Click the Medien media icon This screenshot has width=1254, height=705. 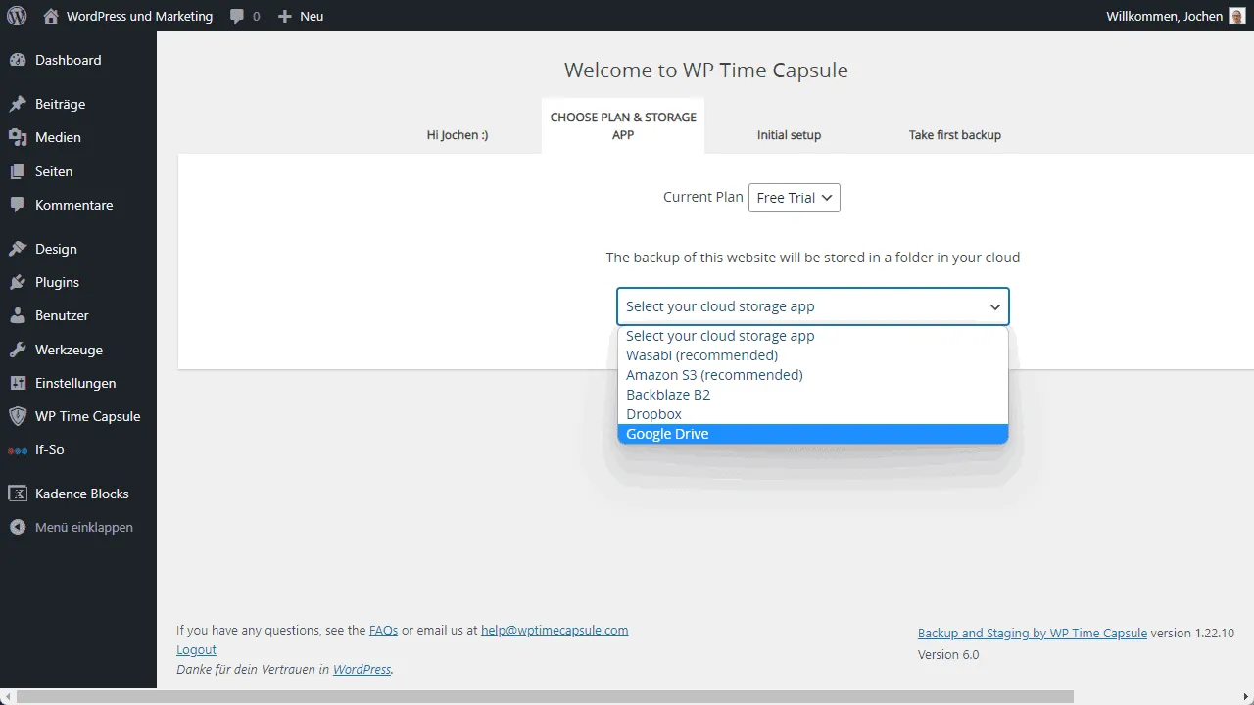18,137
